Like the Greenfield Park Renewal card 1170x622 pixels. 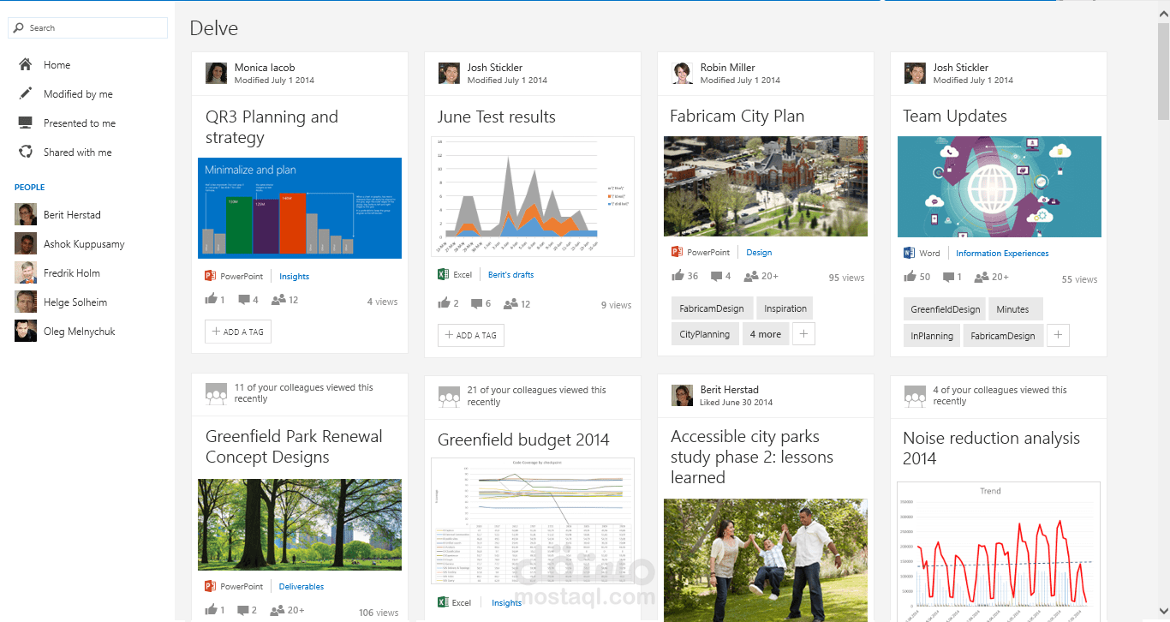tap(212, 610)
